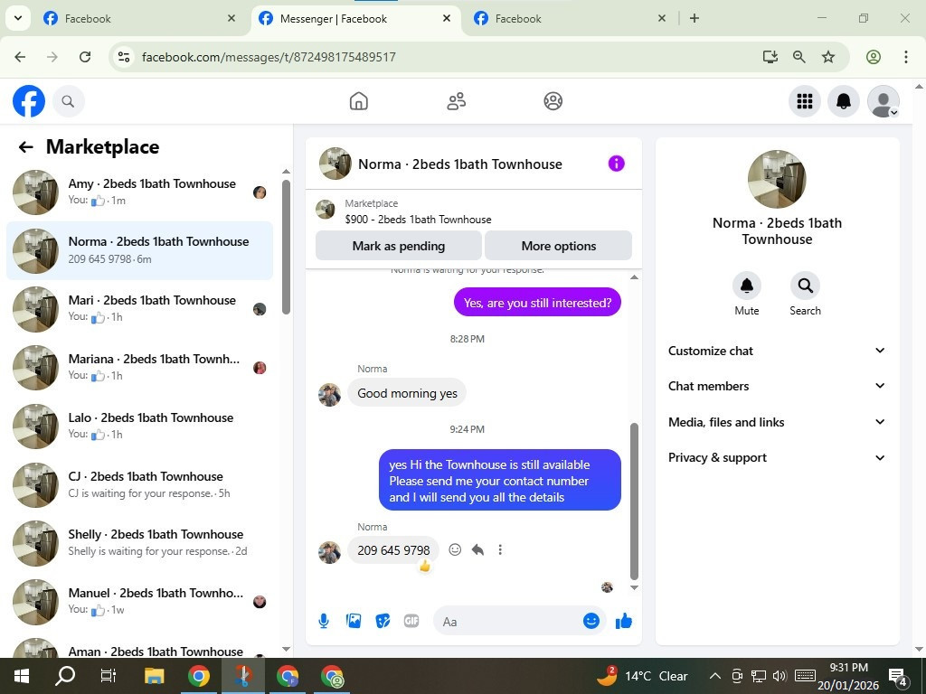Click conversation list scrollbar

pyautogui.click(x=286, y=247)
